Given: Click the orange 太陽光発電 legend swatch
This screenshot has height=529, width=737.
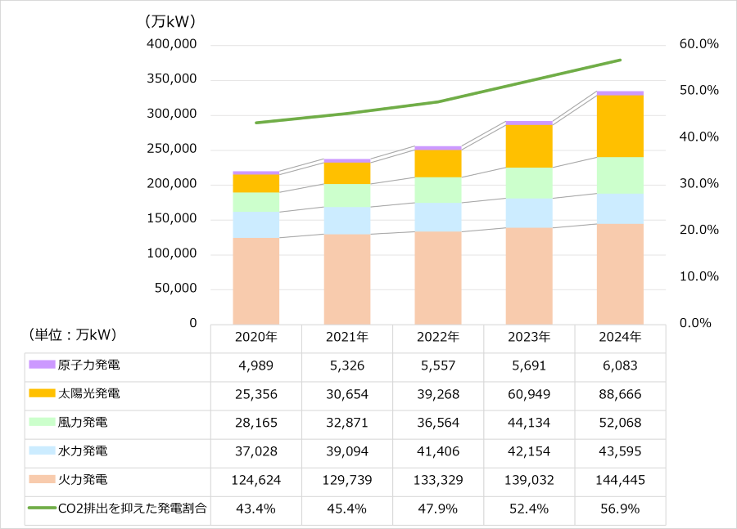Looking at the screenshot, I should pyautogui.click(x=42, y=393).
